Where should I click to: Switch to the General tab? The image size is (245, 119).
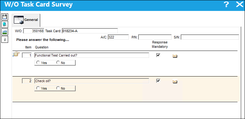click(x=26, y=20)
